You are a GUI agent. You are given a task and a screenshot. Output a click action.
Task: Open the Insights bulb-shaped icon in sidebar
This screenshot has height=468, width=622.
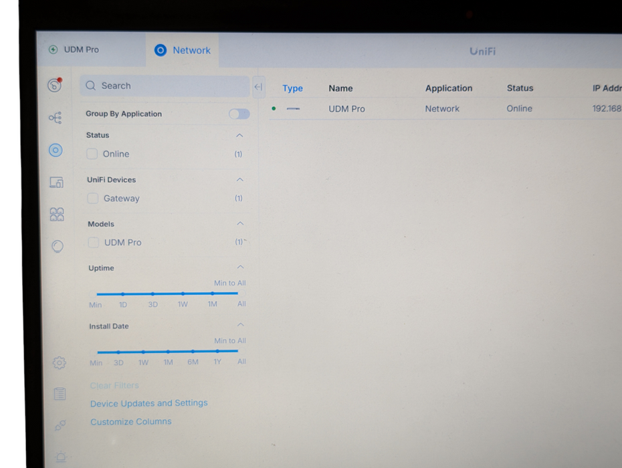(x=58, y=246)
